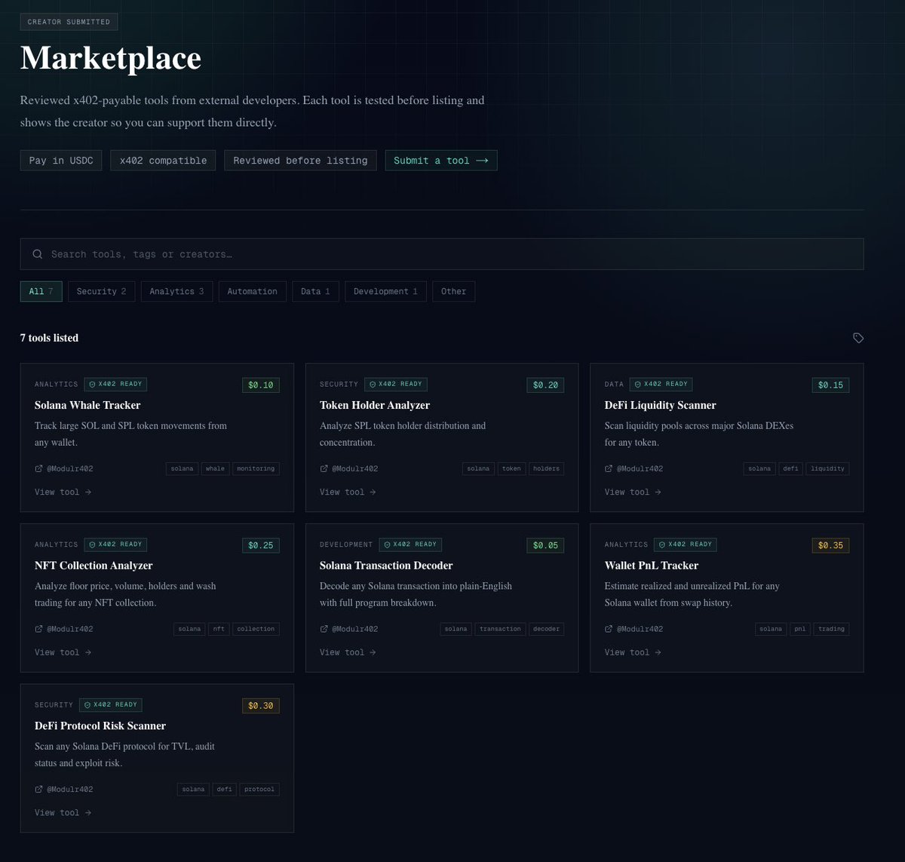Open View tool for DeFi Liquidity Scanner
The height and width of the screenshot is (862, 905).
point(633,492)
